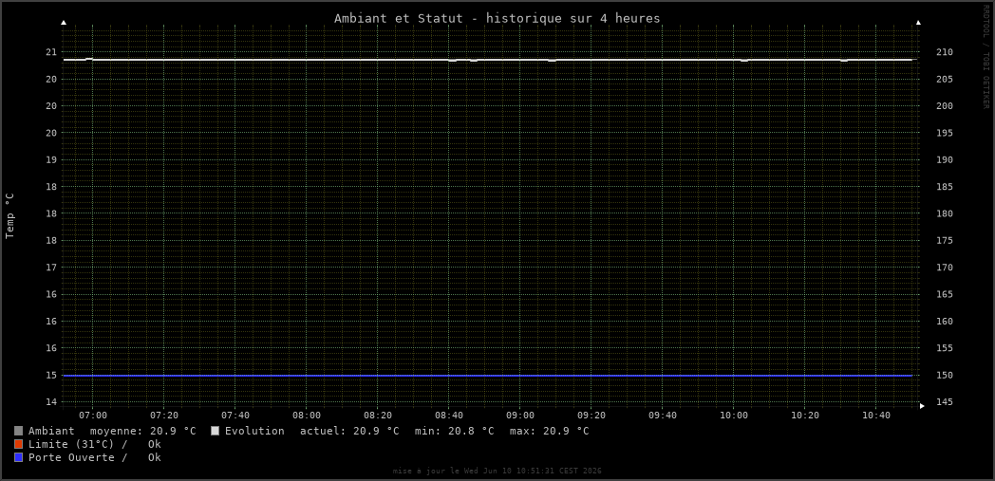This screenshot has width=995, height=481.
Task: Click the 'actuel: 20.9 °C' value
Action: coord(349,431)
